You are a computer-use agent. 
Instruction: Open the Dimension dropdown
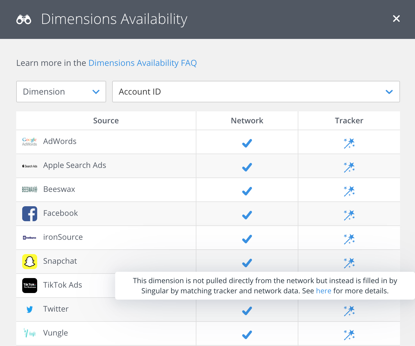[61, 92]
